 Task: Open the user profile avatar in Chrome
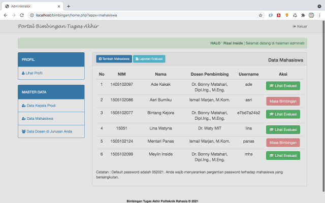point(311,15)
